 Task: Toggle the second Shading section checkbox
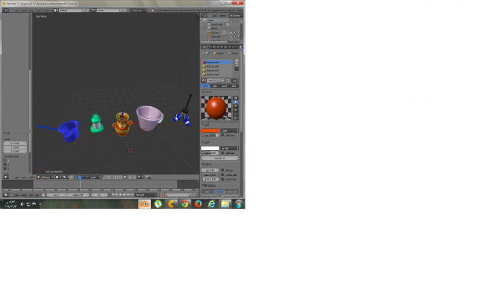[x=223, y=174]
